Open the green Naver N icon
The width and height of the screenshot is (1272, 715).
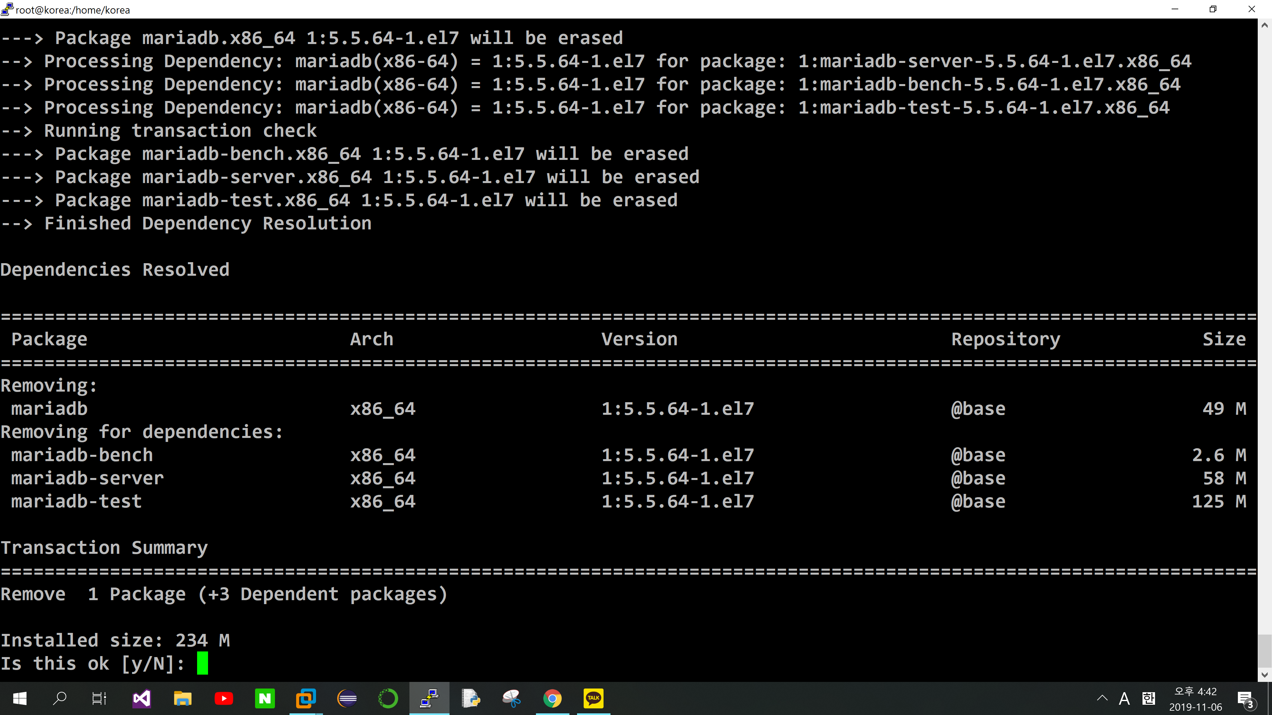click(x=265, y=698)
